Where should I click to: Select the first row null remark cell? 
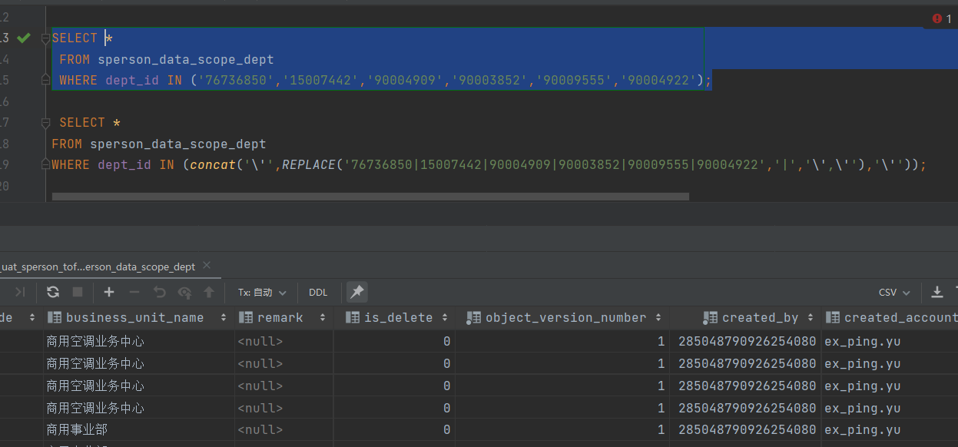coord(284,341)
